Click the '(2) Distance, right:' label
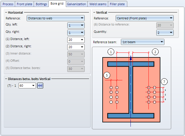This screenshot has width=185, height=136. click(x=19, y=46)
